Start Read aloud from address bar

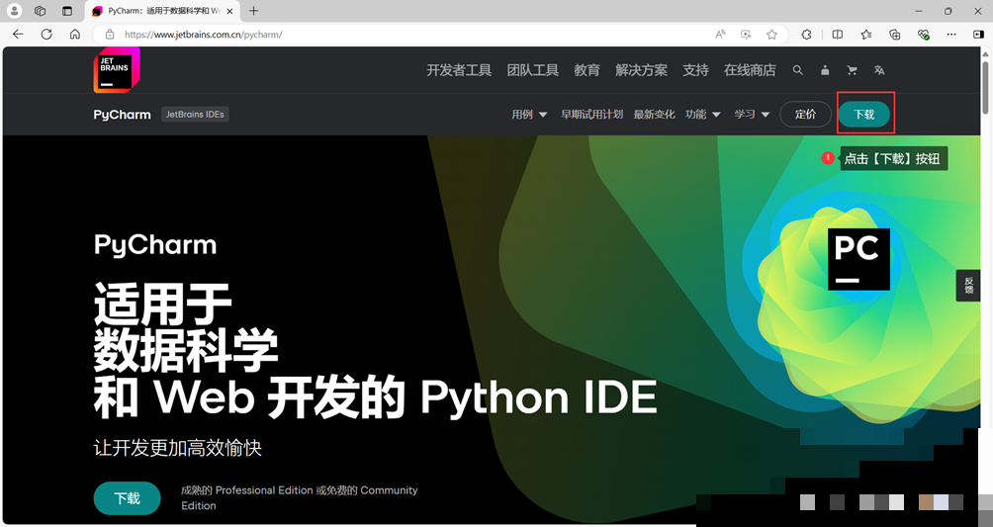coord(720,35)
